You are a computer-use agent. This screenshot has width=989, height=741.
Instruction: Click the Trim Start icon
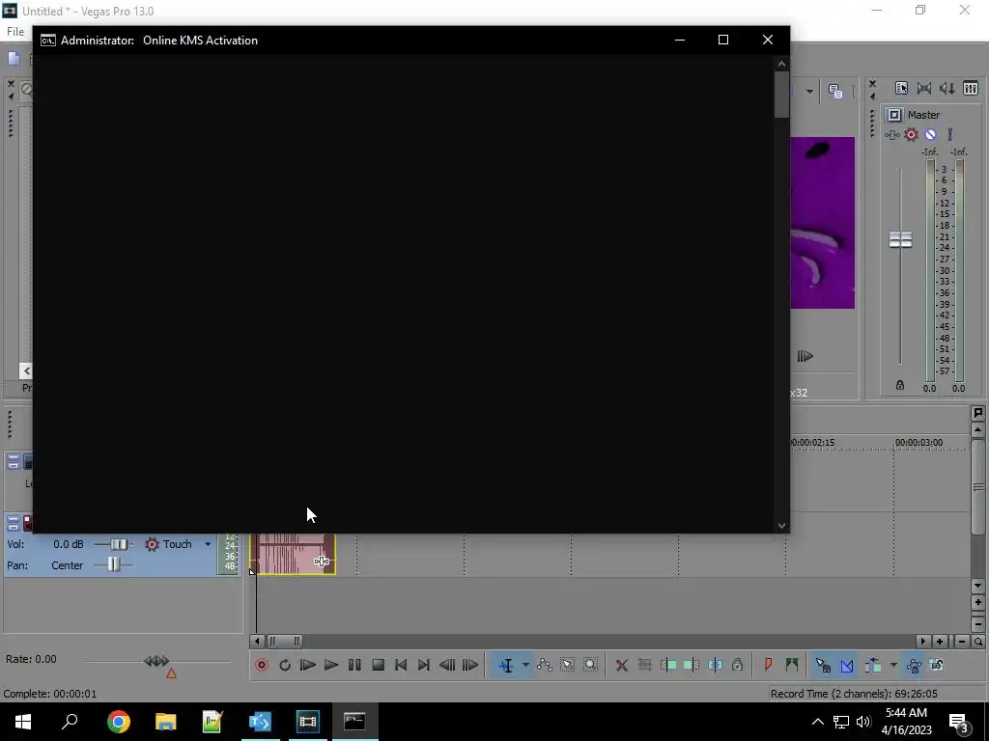[x=668, y=665]
